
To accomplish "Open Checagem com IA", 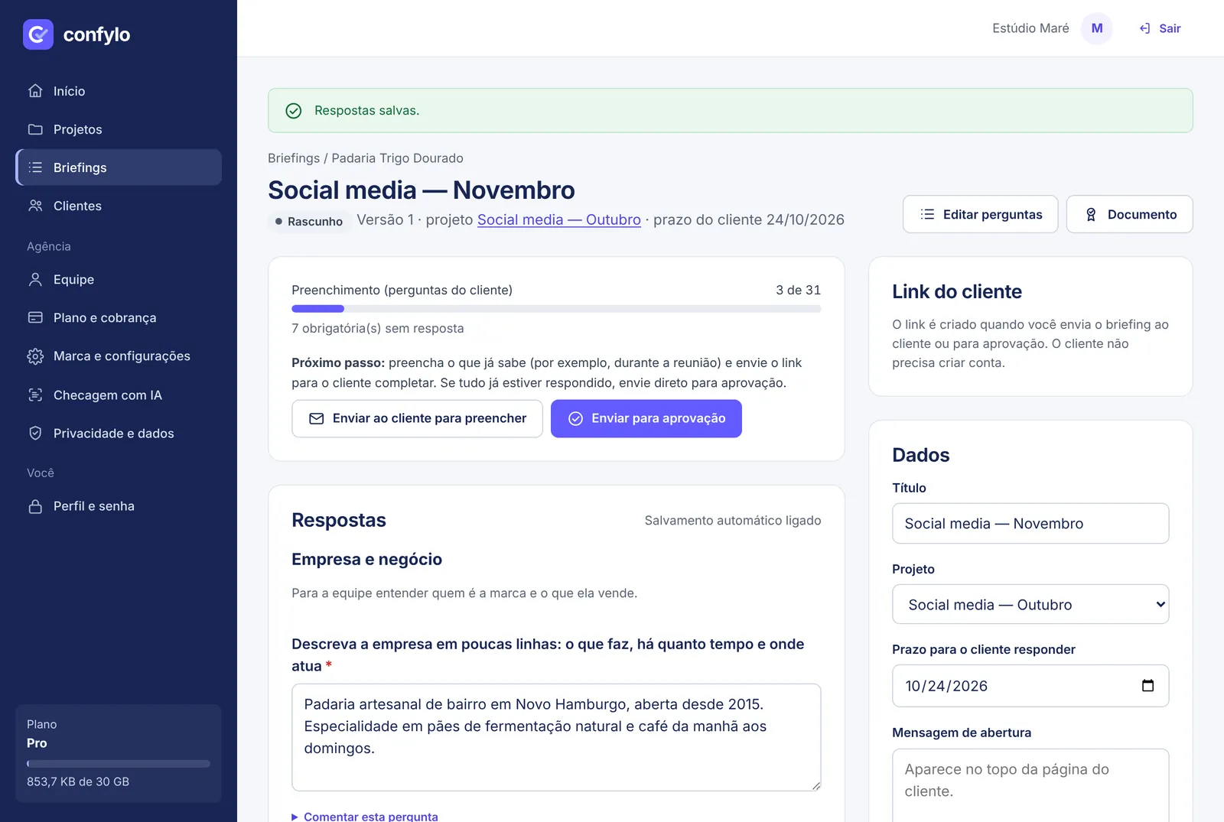I will (119, 395).
